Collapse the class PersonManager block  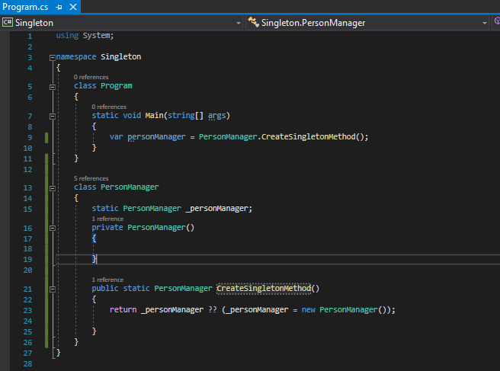pyautogui.click(x=53, y=188)
